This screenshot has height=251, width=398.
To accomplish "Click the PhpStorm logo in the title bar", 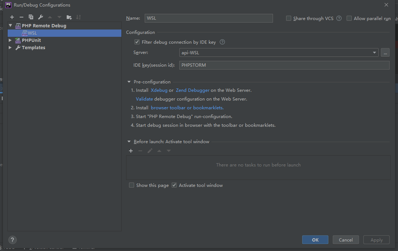I will point(8,5).
